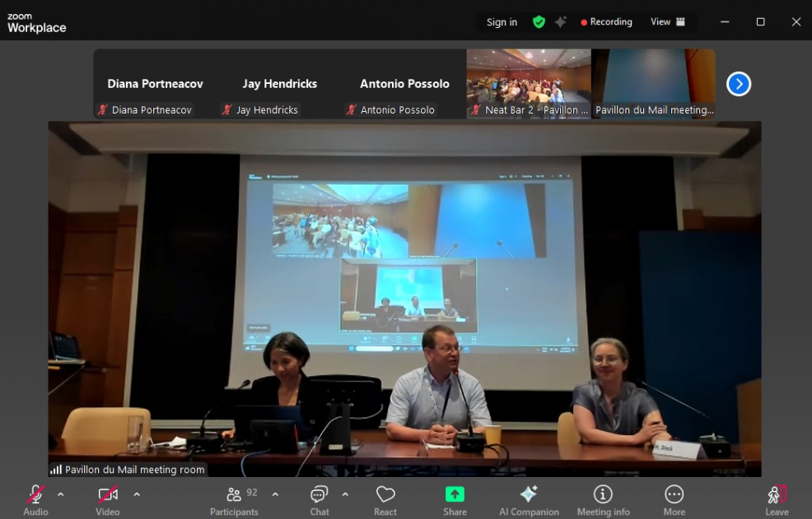Select the Neat Bar 2 video thumbnail
This screenshot has width=812, height=519.
click(529, 84)
